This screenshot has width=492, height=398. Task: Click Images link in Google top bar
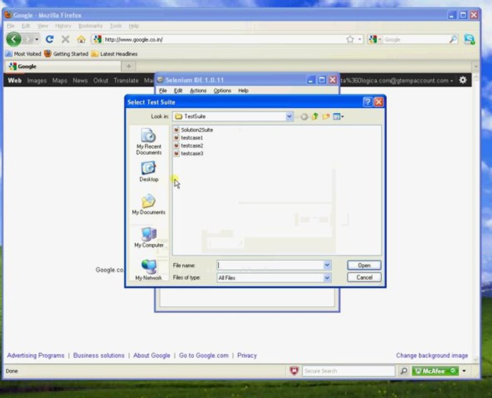(x=37, y=81)
